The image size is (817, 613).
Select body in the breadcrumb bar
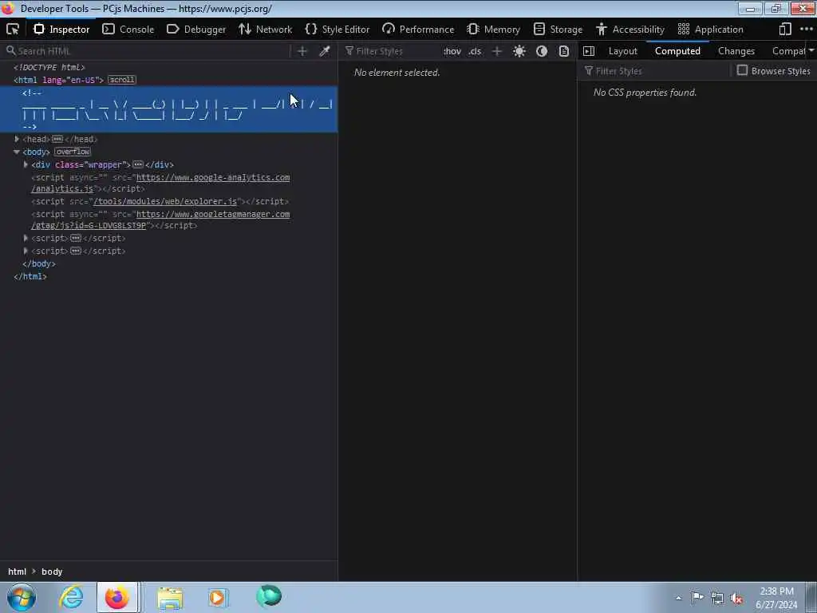(x=52, y=571)
